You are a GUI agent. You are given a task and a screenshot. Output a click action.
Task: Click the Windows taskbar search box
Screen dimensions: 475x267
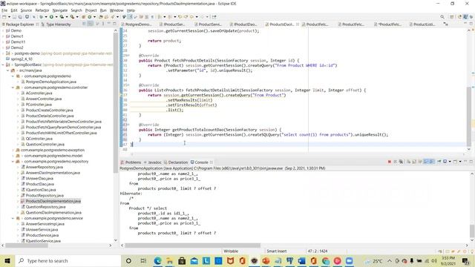(68, 260)
